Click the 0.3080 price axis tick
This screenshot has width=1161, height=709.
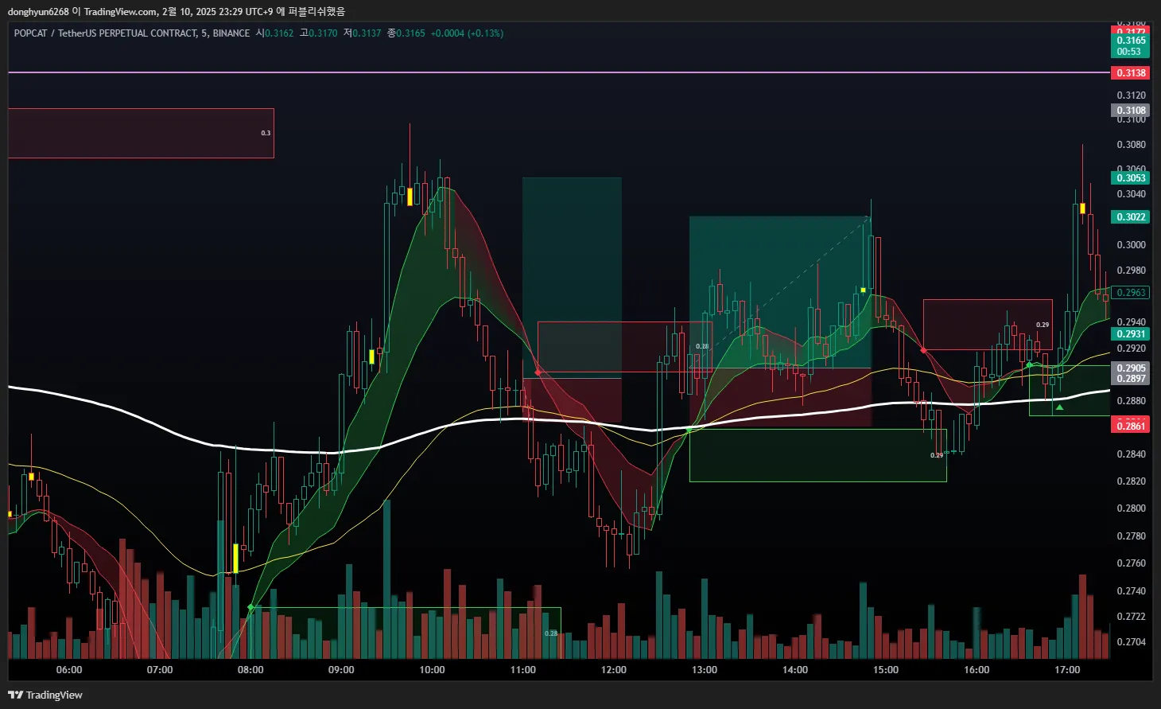pos(1131,145)
